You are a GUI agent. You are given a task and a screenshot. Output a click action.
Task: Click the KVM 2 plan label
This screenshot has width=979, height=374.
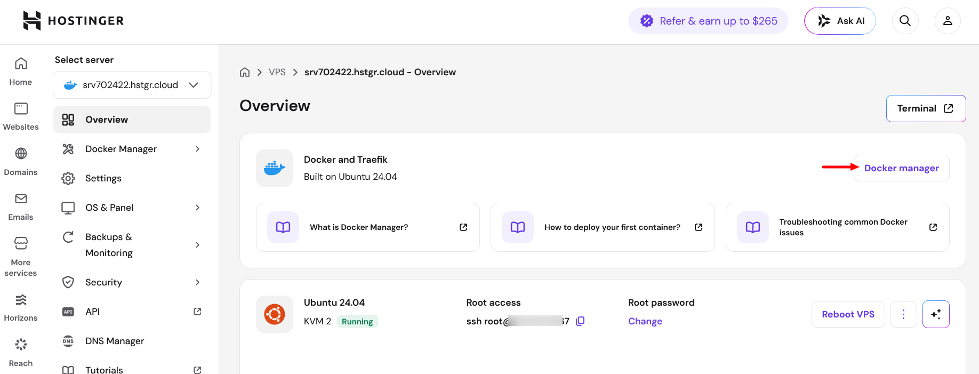point(317,321)
